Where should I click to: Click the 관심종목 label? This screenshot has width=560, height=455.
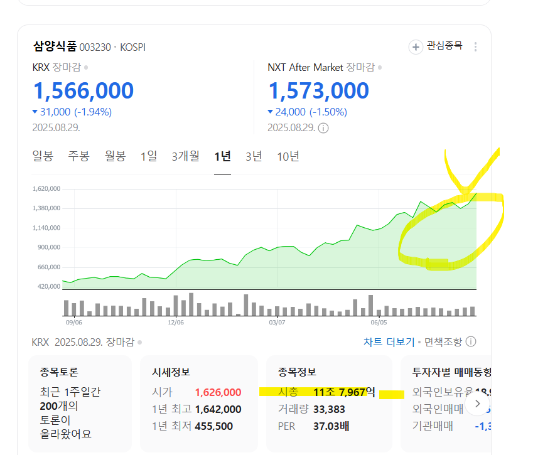444,46
